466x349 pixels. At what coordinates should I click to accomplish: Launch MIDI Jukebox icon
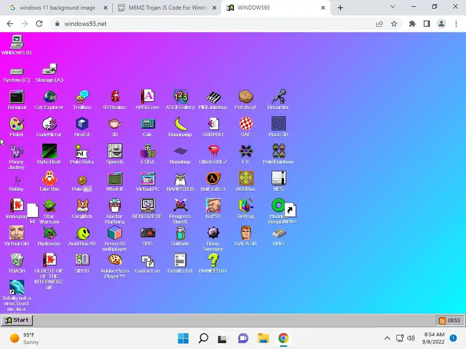[213, 100]
